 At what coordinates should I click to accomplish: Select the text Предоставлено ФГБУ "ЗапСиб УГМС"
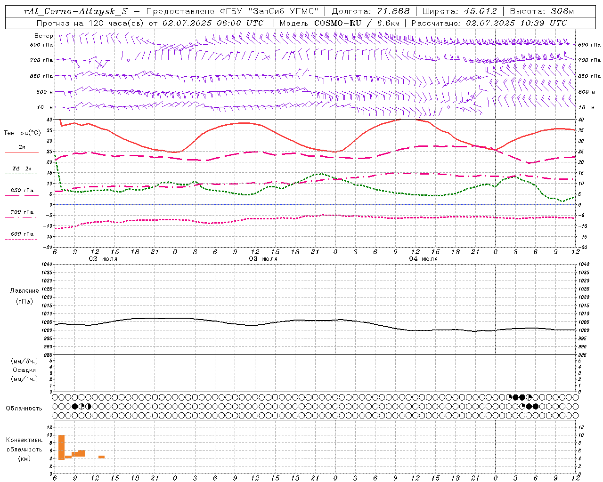coord(233,11)
